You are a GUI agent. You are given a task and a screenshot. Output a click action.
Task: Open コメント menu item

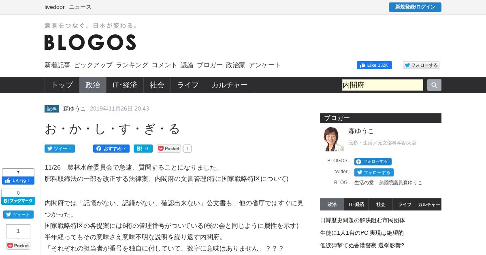click(x=164, y=65)
